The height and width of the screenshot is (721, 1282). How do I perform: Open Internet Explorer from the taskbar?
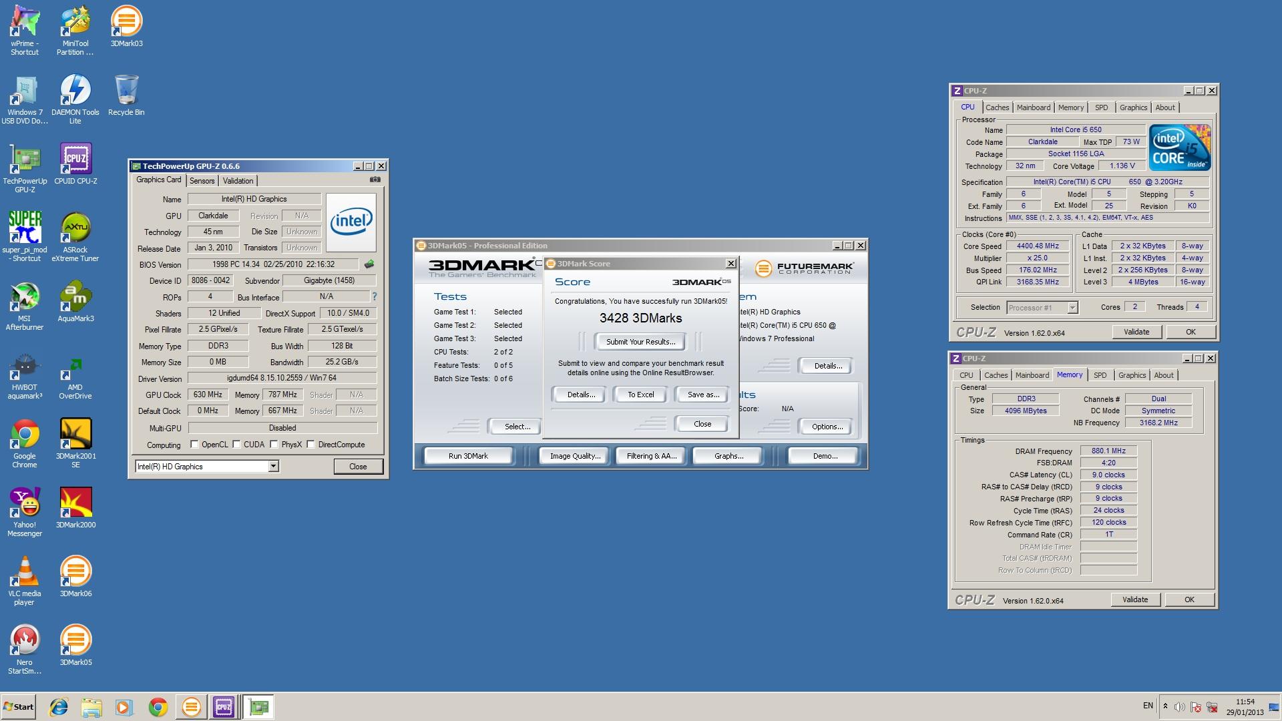(59, 707)
